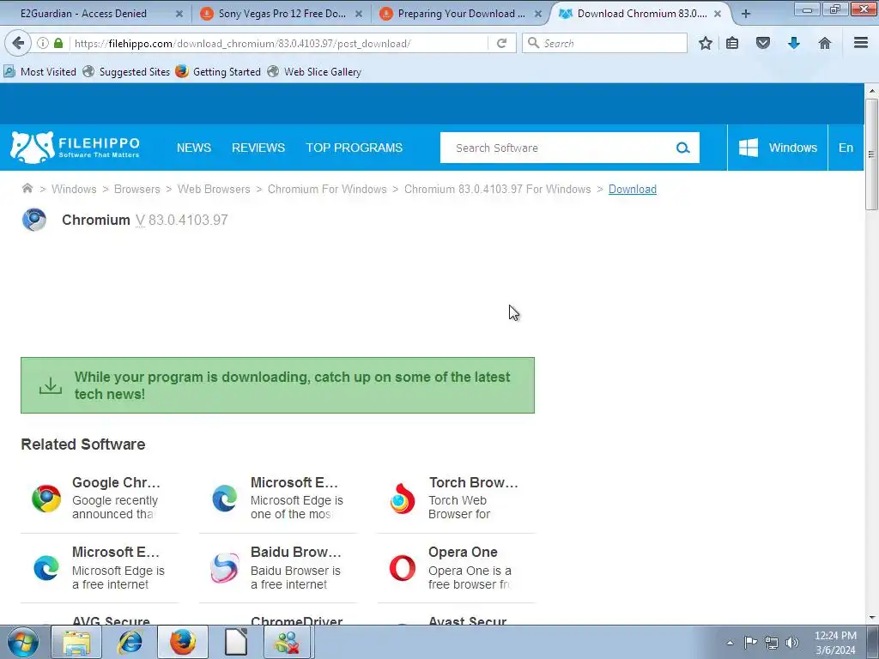Launch Internet Explorer from taskbar
Image resolution: width=879 pixels, height=659 pixels.
(130, 642)
